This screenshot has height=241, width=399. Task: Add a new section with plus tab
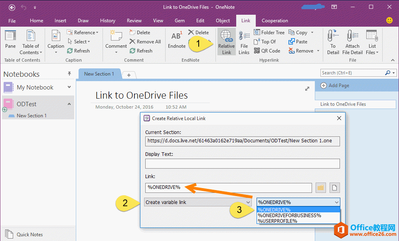pyautogui.click(x=129, y=75)
